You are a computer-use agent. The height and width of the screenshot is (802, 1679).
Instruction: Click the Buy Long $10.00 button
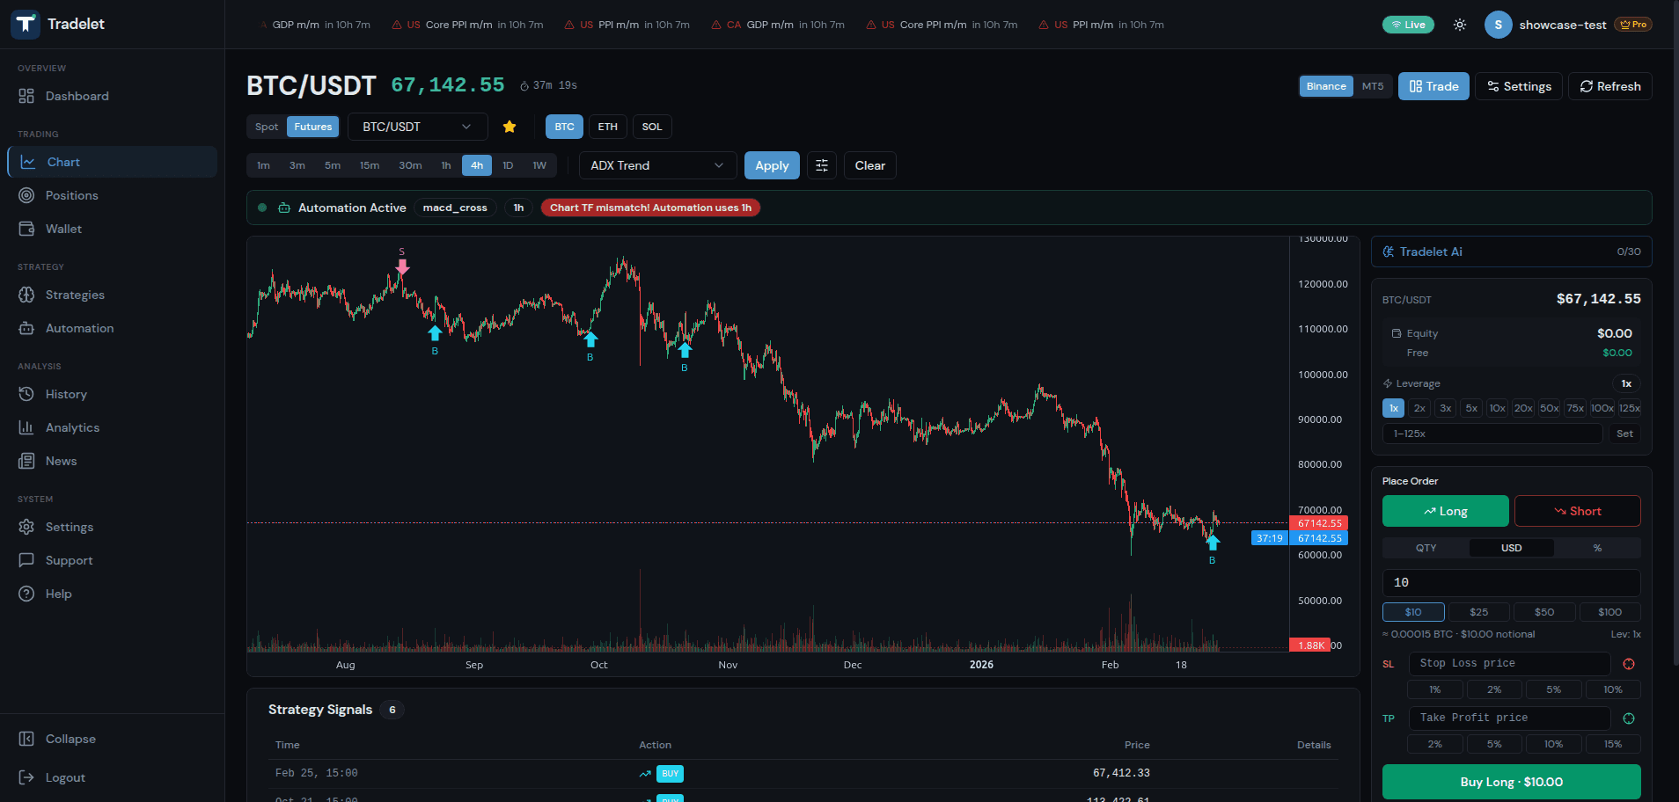coord(1509,782)
